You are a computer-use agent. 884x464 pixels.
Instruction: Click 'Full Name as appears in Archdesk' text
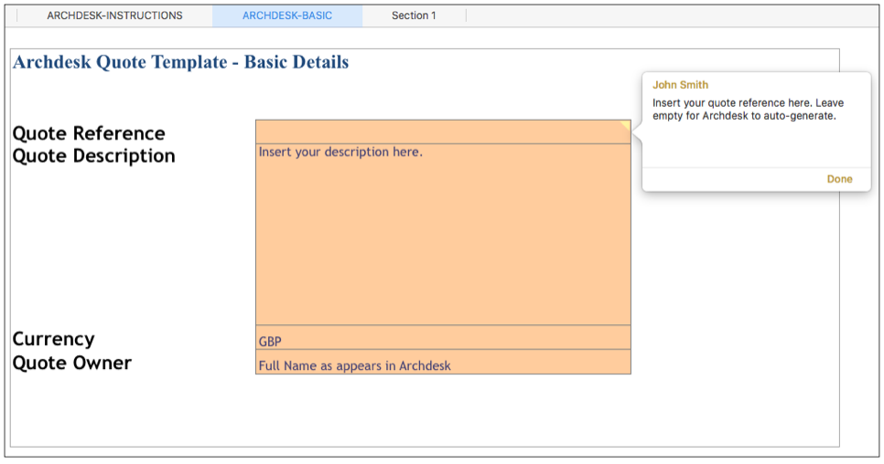tap(355, 365)
